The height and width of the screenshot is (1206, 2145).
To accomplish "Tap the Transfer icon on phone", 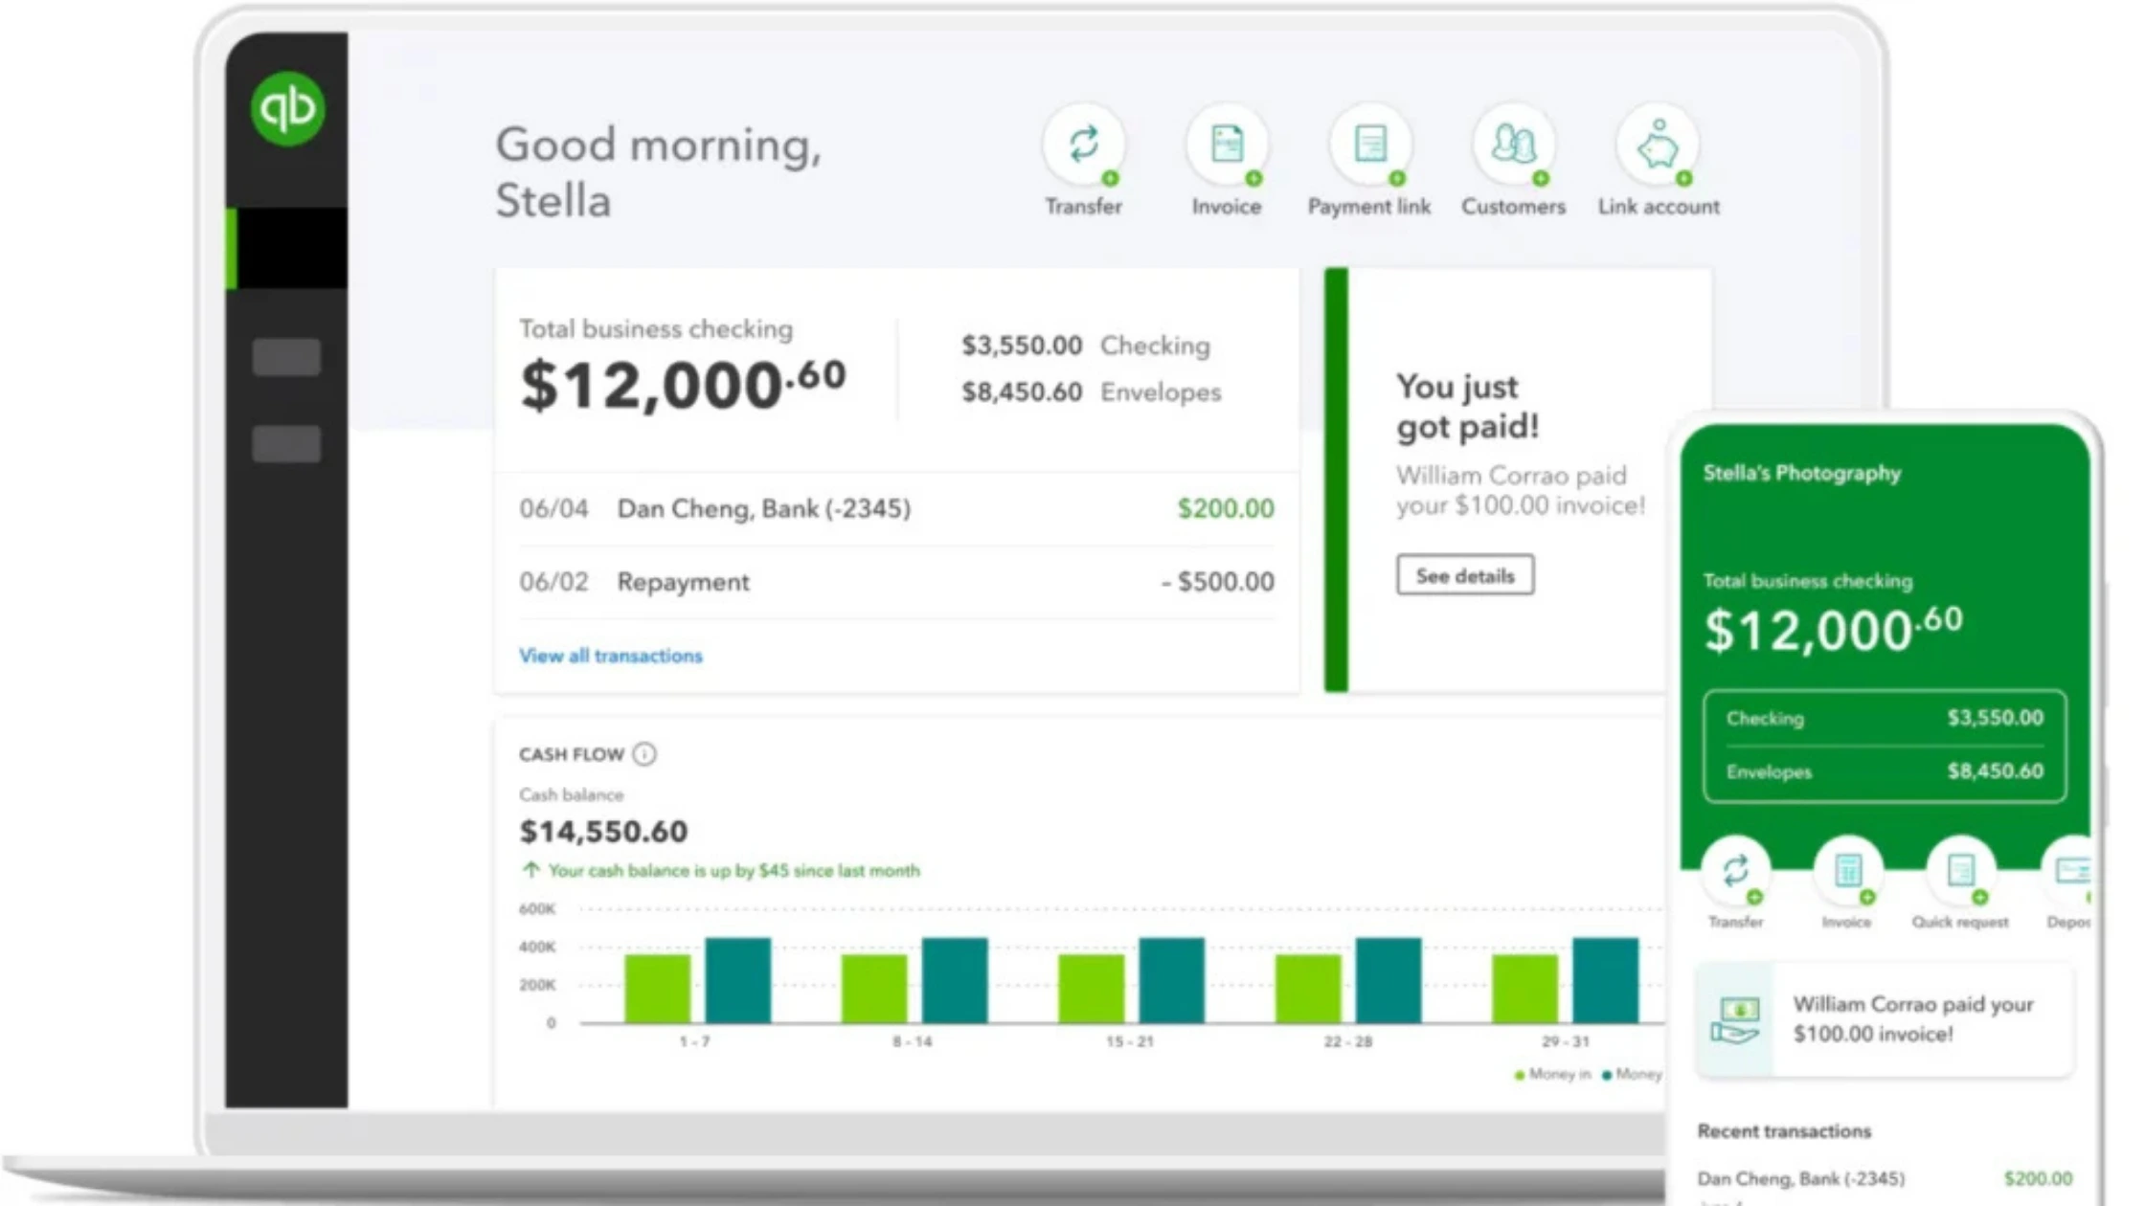I will click(x=1735, y=873).
